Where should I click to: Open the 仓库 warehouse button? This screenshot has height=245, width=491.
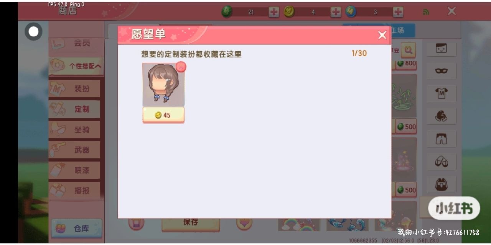click(x=77, y=229)
